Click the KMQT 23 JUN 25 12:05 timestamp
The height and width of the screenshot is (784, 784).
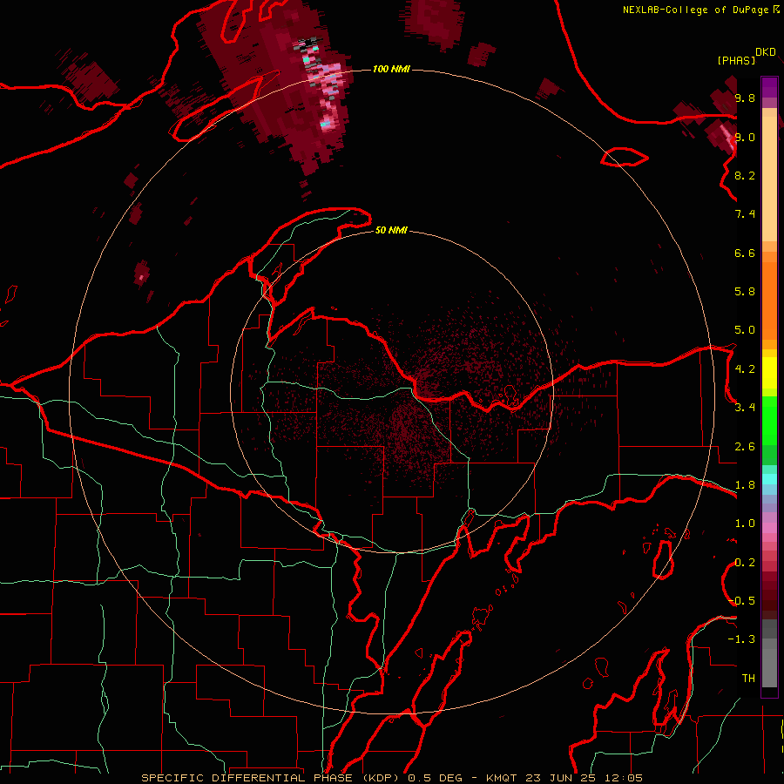[x=564, y=778]
